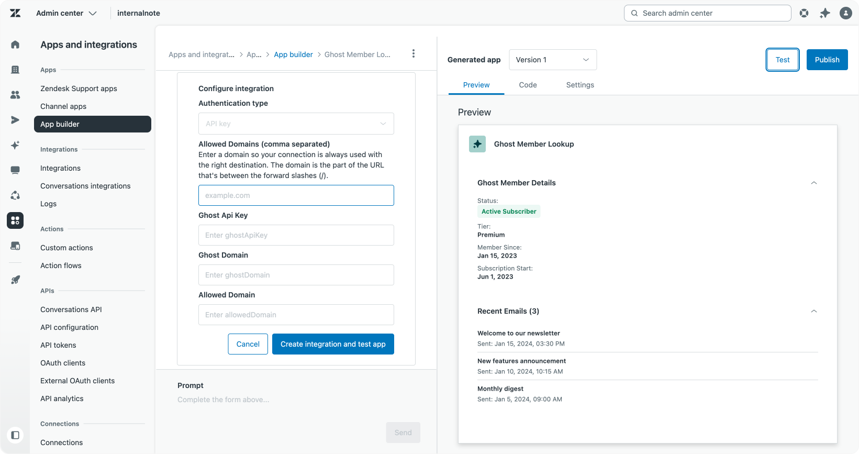This screenshot has height=454, width=859.
Task: Focus the example.com allowed domains field
Action: (296, 195)
